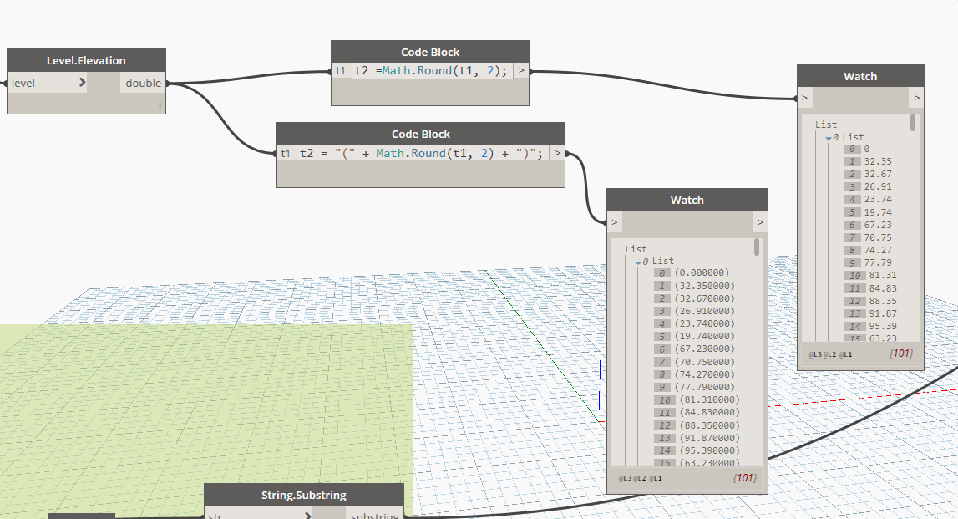Click the string concatenation code line in the lower Code Block
The height and width of the screenshot is (519, 958).
point(422,153)
